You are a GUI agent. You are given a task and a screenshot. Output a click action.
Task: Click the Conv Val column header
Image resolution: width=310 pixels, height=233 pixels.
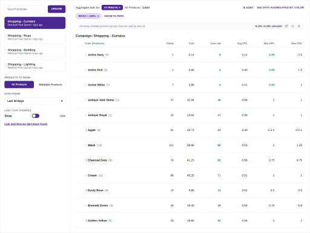(x=216, y=44)
